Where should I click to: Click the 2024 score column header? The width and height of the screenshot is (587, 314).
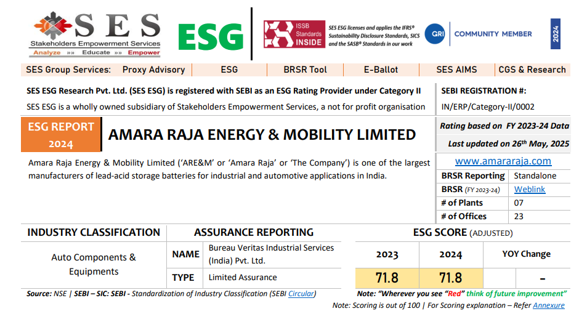[x=451, y=254]
